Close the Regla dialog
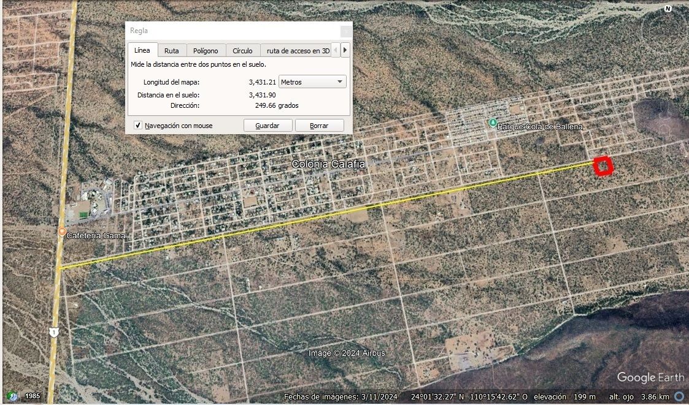Screen dimensions: 689x405 click(346, 31)
